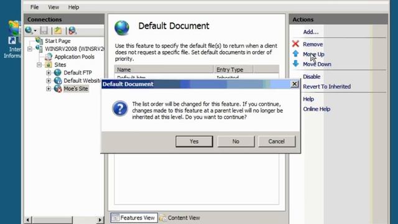Switch to Content View tab
398x224 pixels.
coord(180,218)
